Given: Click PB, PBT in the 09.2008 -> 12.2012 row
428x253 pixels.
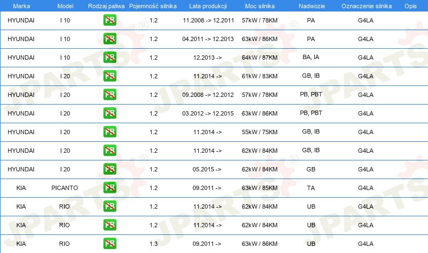Looking at the screenshot, I should 311,94.
